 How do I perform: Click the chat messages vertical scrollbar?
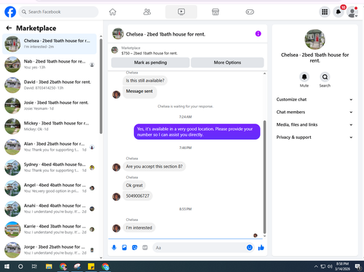264,177
